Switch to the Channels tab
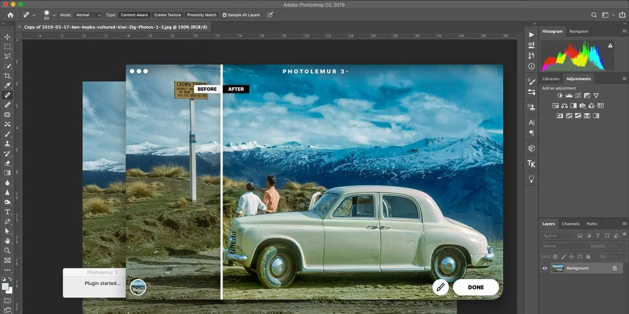This screenshot has height=314, width=629. (570, 223)
